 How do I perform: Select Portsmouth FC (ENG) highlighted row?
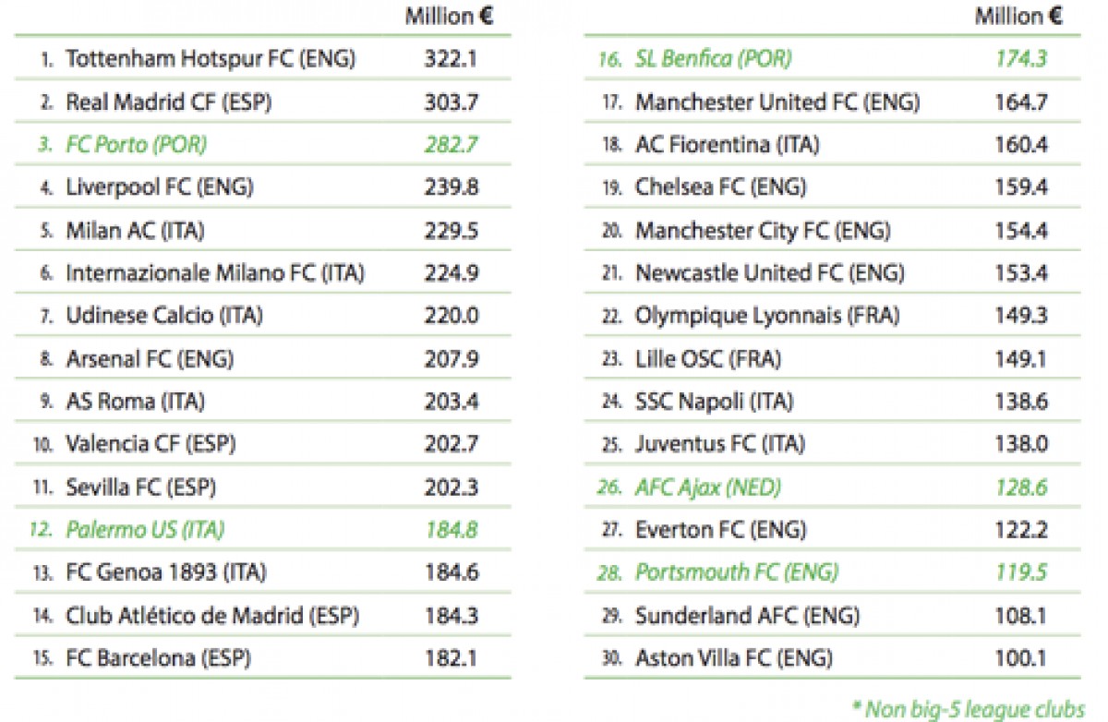point(736,572)
